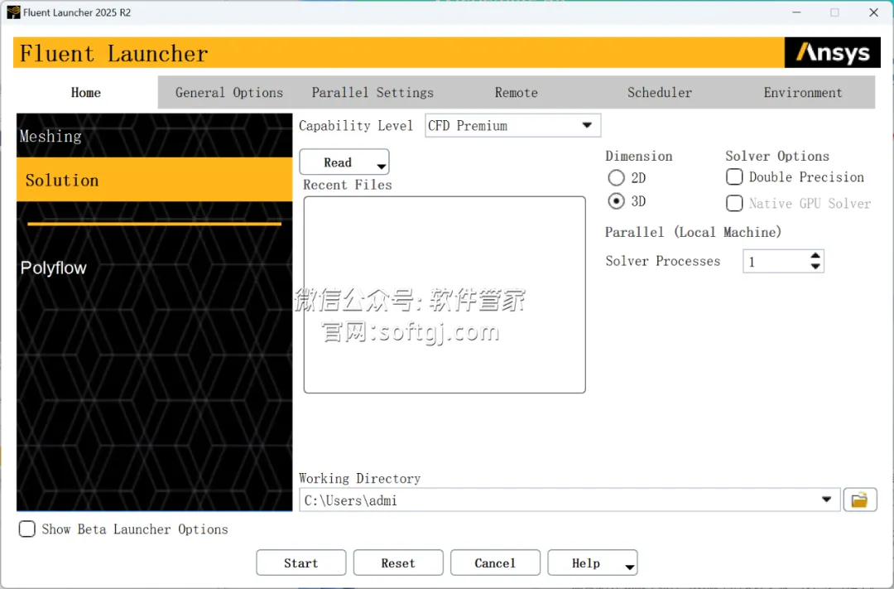Click the Ansys logo in the header
This screenshot has height=589, width=894.
click(833, 52)
